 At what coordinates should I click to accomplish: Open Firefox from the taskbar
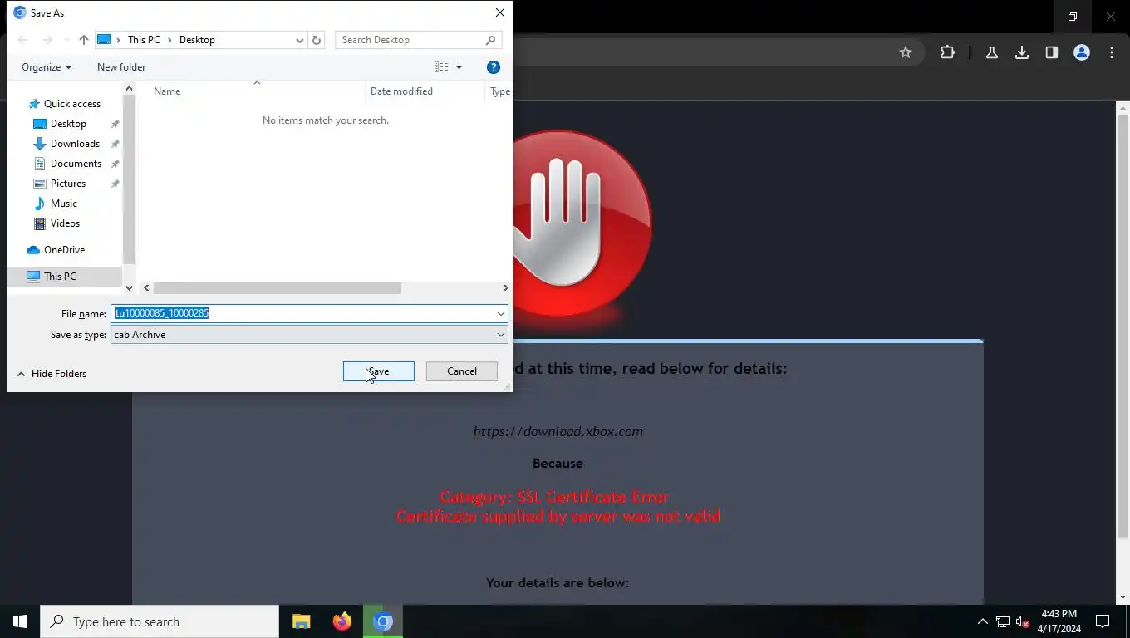pos(341,621)
